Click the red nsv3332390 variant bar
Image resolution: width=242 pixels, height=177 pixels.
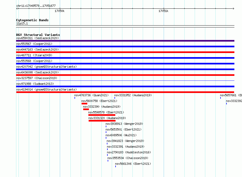(86, 109)
